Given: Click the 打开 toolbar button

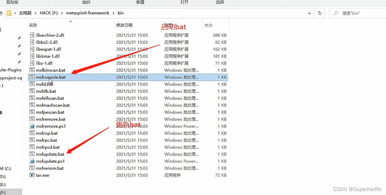Looking at the screenshot, I should (184, 2).
